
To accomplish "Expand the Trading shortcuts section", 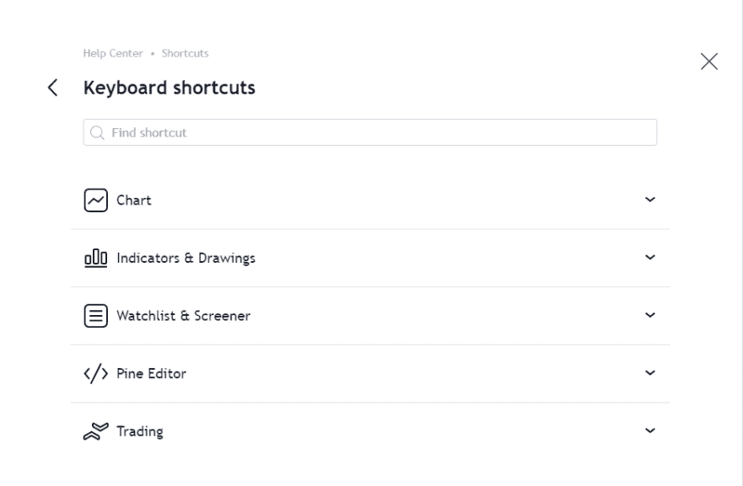I will click(x=649, y=430).
